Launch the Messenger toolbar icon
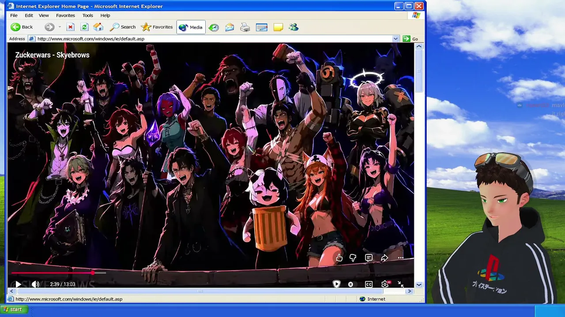 [294, 27]
